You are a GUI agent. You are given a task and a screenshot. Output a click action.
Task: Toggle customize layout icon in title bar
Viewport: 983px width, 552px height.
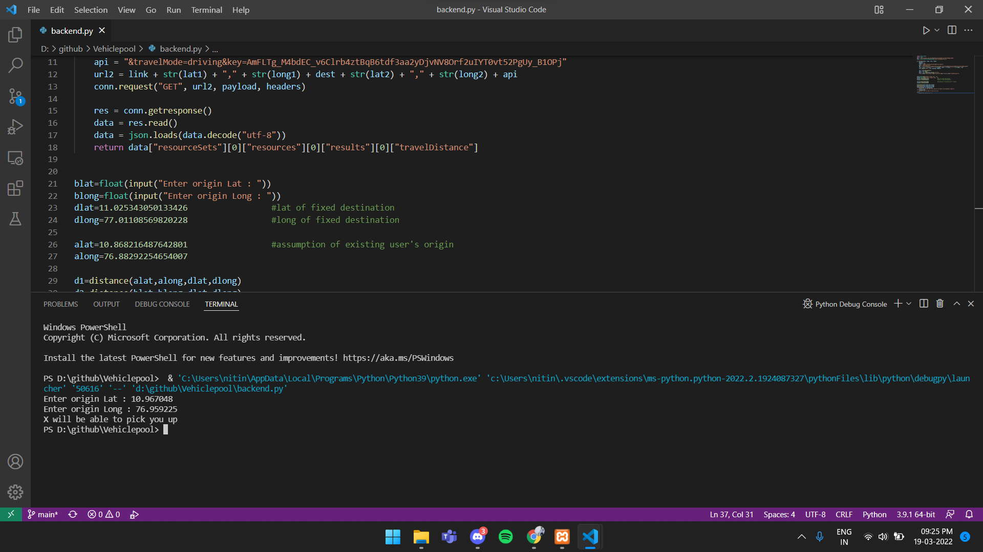click(x=879, y=10)
